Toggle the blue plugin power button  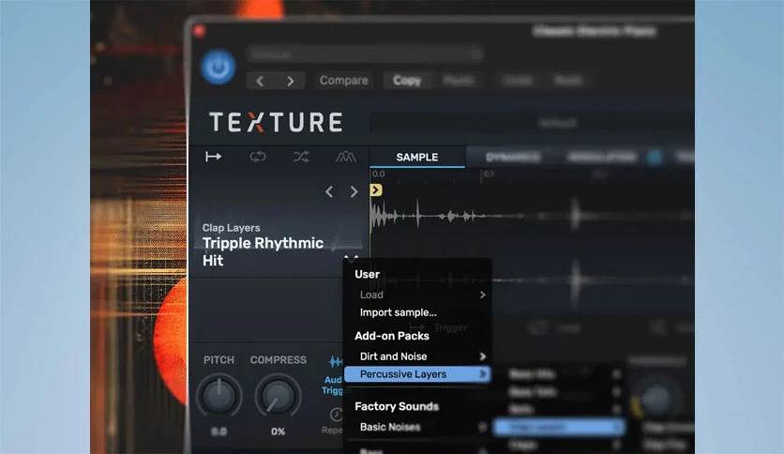pos(218,67)
